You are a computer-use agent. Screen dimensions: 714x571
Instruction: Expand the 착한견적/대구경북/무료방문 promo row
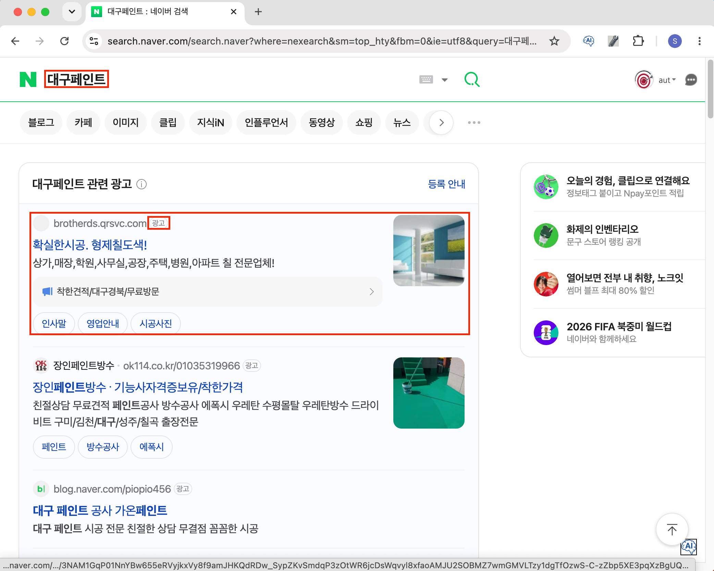coord(207,292)
